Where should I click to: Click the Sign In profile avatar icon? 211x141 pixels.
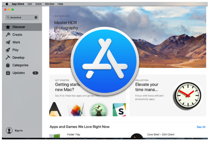[x=9, y=130]
